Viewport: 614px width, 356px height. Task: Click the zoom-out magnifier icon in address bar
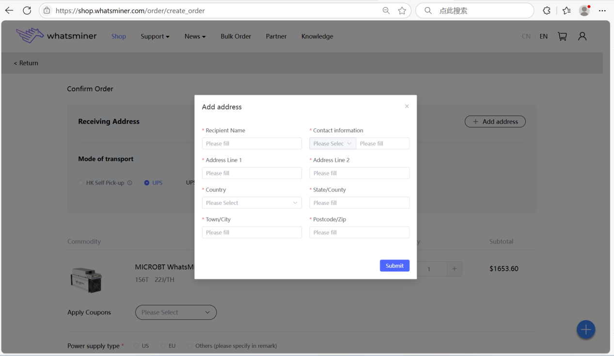pyautogui.click(x=386, y=10)
